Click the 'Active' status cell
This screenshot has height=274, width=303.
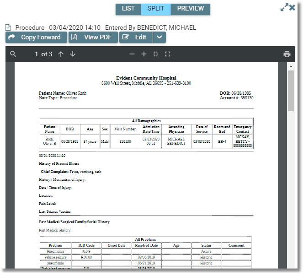point(206,252)
